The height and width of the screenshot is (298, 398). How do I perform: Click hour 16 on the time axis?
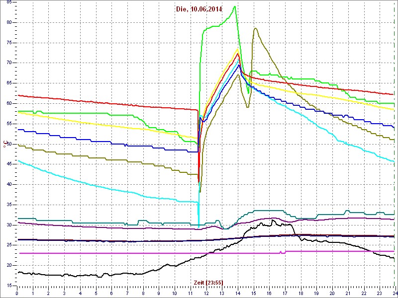[269, 293]
